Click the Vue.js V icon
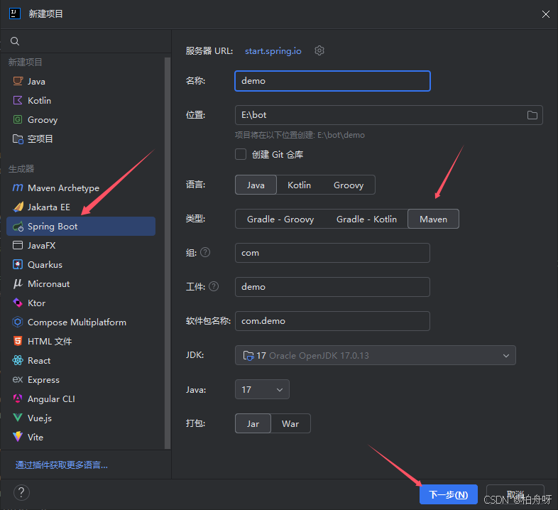The height and width of the screenshot is (510, 558). click(x=18, y=418)
